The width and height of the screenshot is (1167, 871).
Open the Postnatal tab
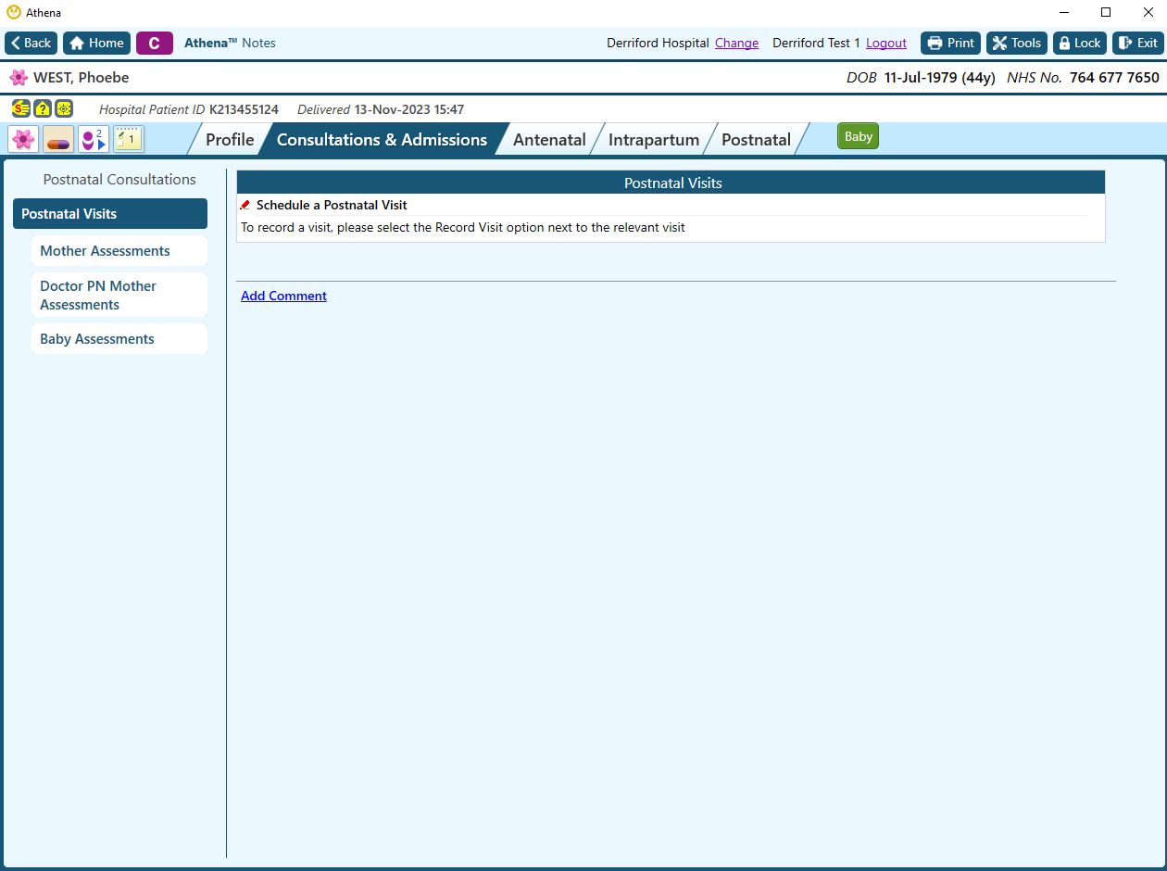click(756, 139)
